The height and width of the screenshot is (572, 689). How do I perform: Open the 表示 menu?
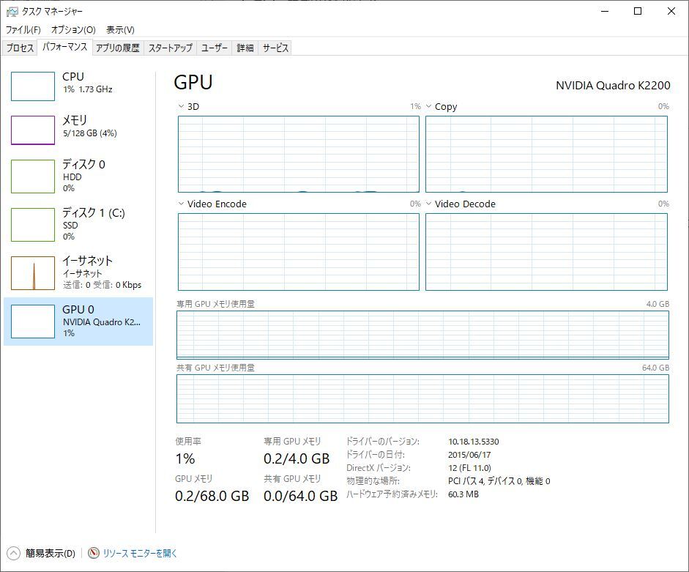pos(120,30)
